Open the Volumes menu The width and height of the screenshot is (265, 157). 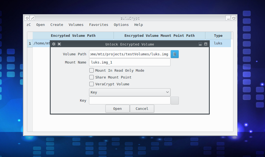pyautogui.click(x=76, y=25)
